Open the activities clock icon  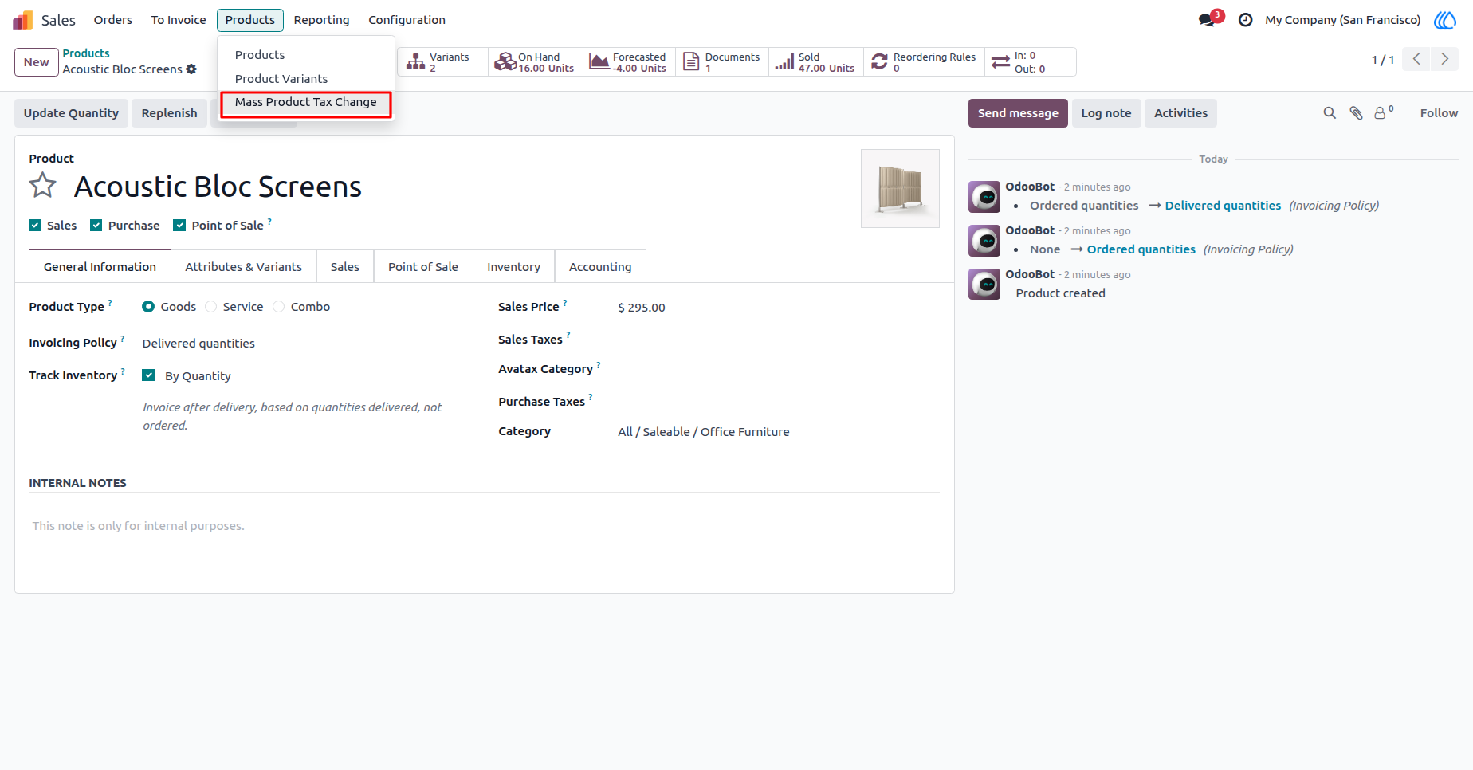click(1245, 20)
